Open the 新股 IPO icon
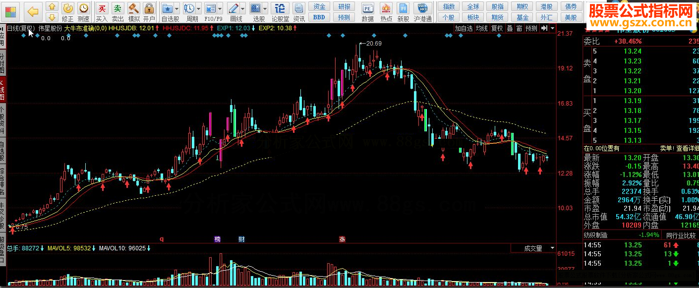The height and width of the screenshot is (288, 699). click(404, 12)
